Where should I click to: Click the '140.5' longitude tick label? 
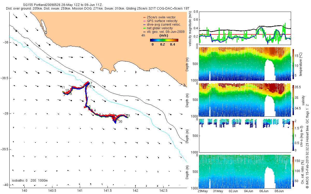pyautogui.click(x=52, y=191)
